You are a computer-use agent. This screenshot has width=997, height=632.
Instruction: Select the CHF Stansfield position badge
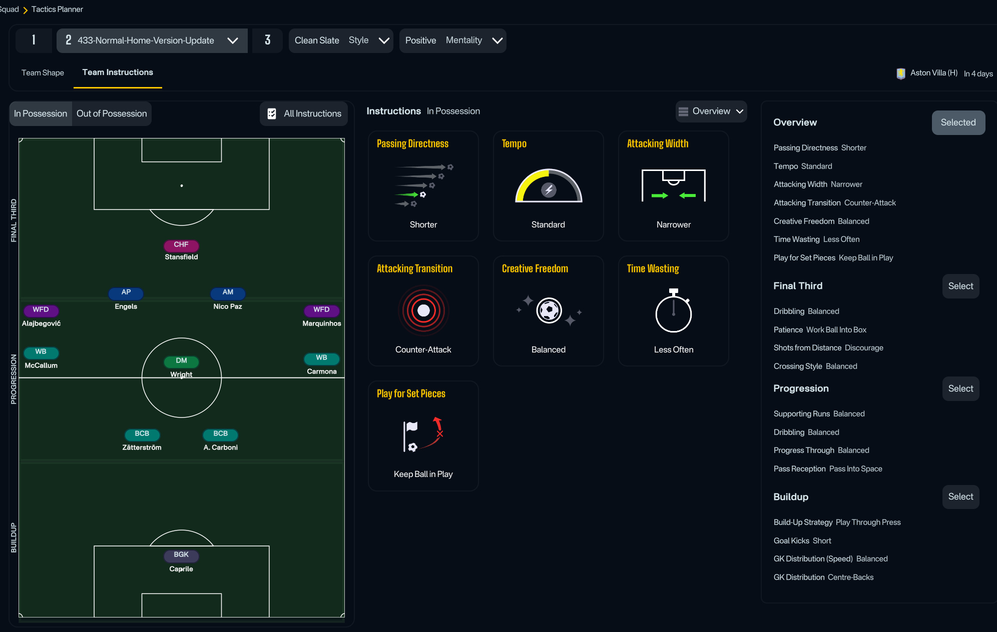pyautogui.click(x=181, y=245)
